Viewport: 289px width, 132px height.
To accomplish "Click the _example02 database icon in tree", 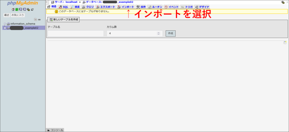I will pos(8,28).
